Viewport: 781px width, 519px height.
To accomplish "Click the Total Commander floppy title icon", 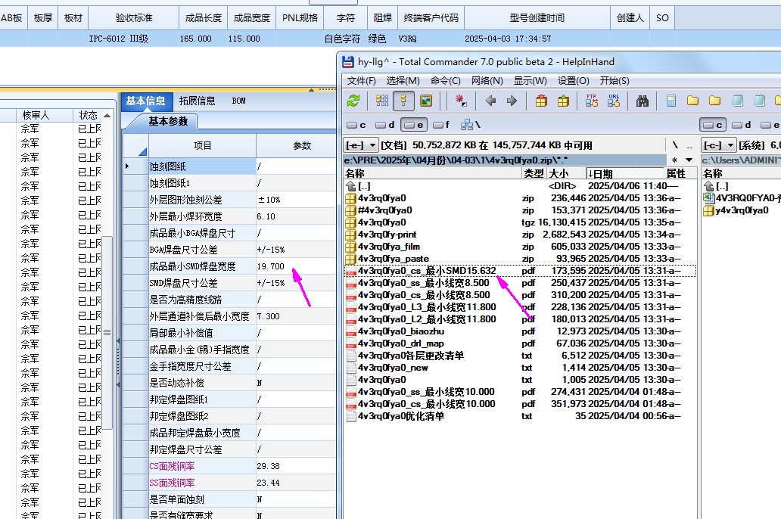I will [x=347, y=62].
